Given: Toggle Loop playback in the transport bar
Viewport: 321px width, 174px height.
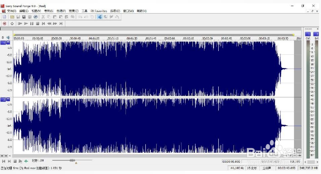Looking at the screenshot, I should tap(12, 24).
